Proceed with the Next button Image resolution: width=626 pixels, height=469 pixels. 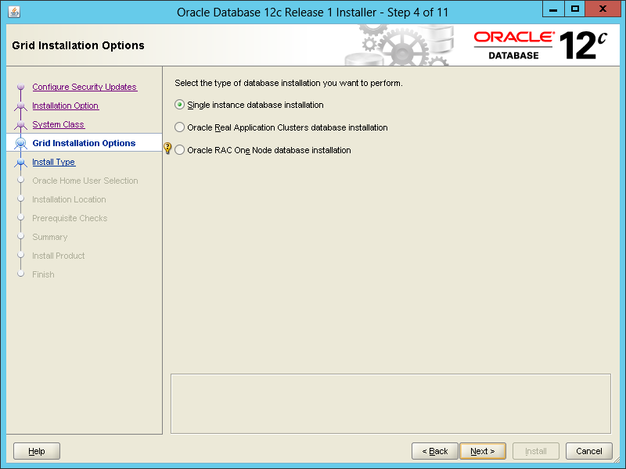pyautogui.click(x=483, y=451)
